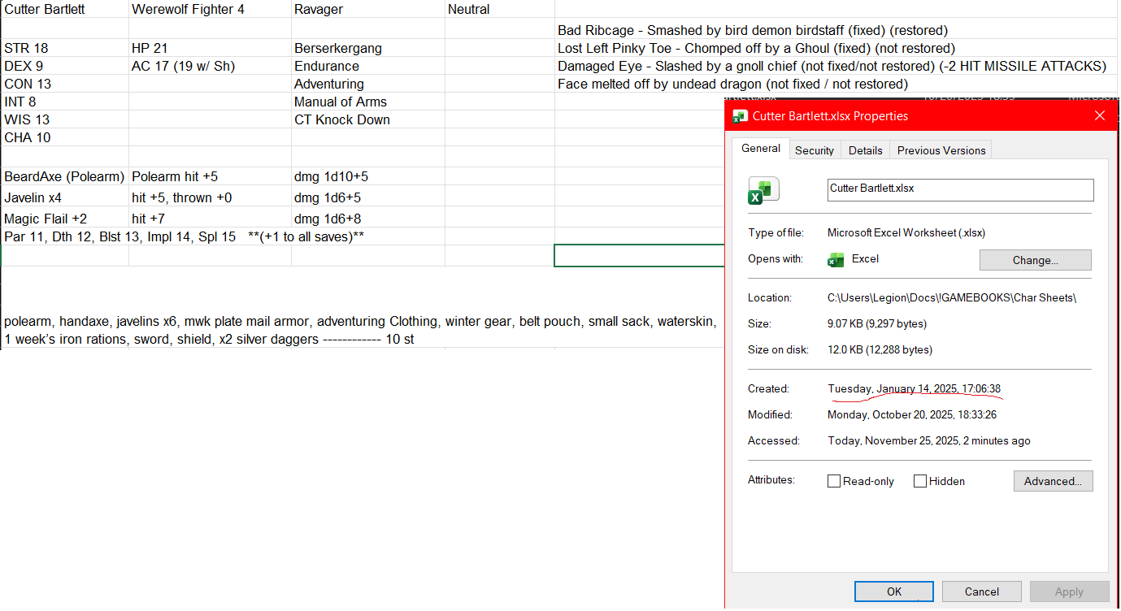Click the 'WIS 13' cell
The image size is (1121, 611).
click(x=64, y=120)
